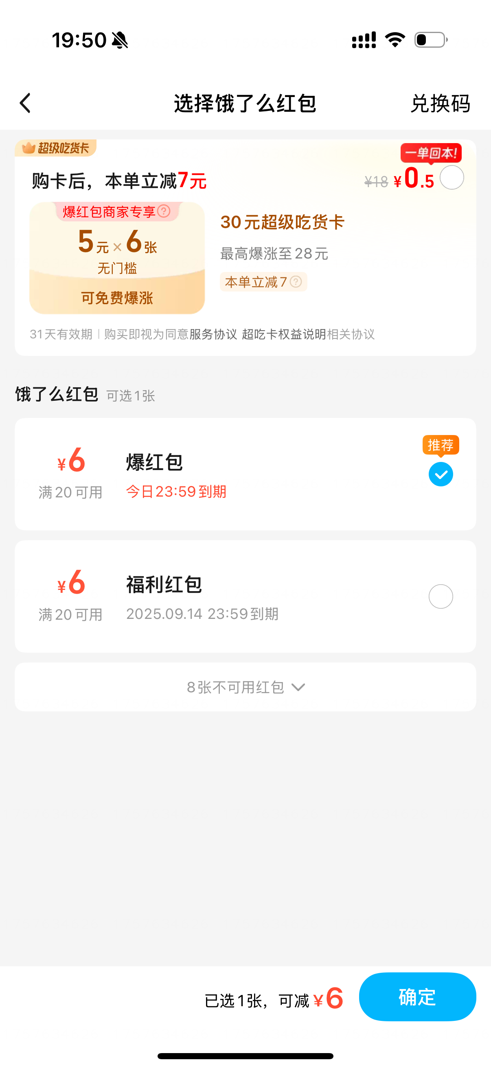The width and height of the screenshot is (491, 1069).
Task: Tap the 推荐 orange badge
Action: click(x=441, y=445)
